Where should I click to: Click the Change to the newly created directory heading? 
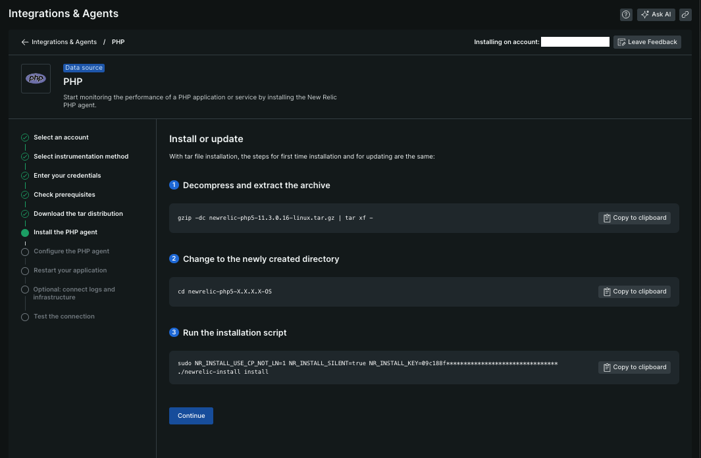click(261, 259)
